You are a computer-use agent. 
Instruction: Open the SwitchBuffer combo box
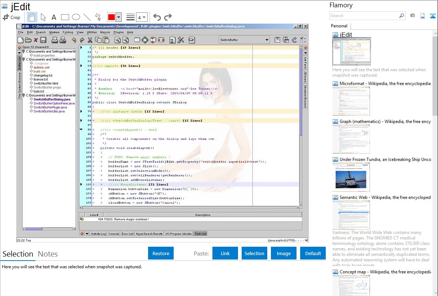point(245,40)
